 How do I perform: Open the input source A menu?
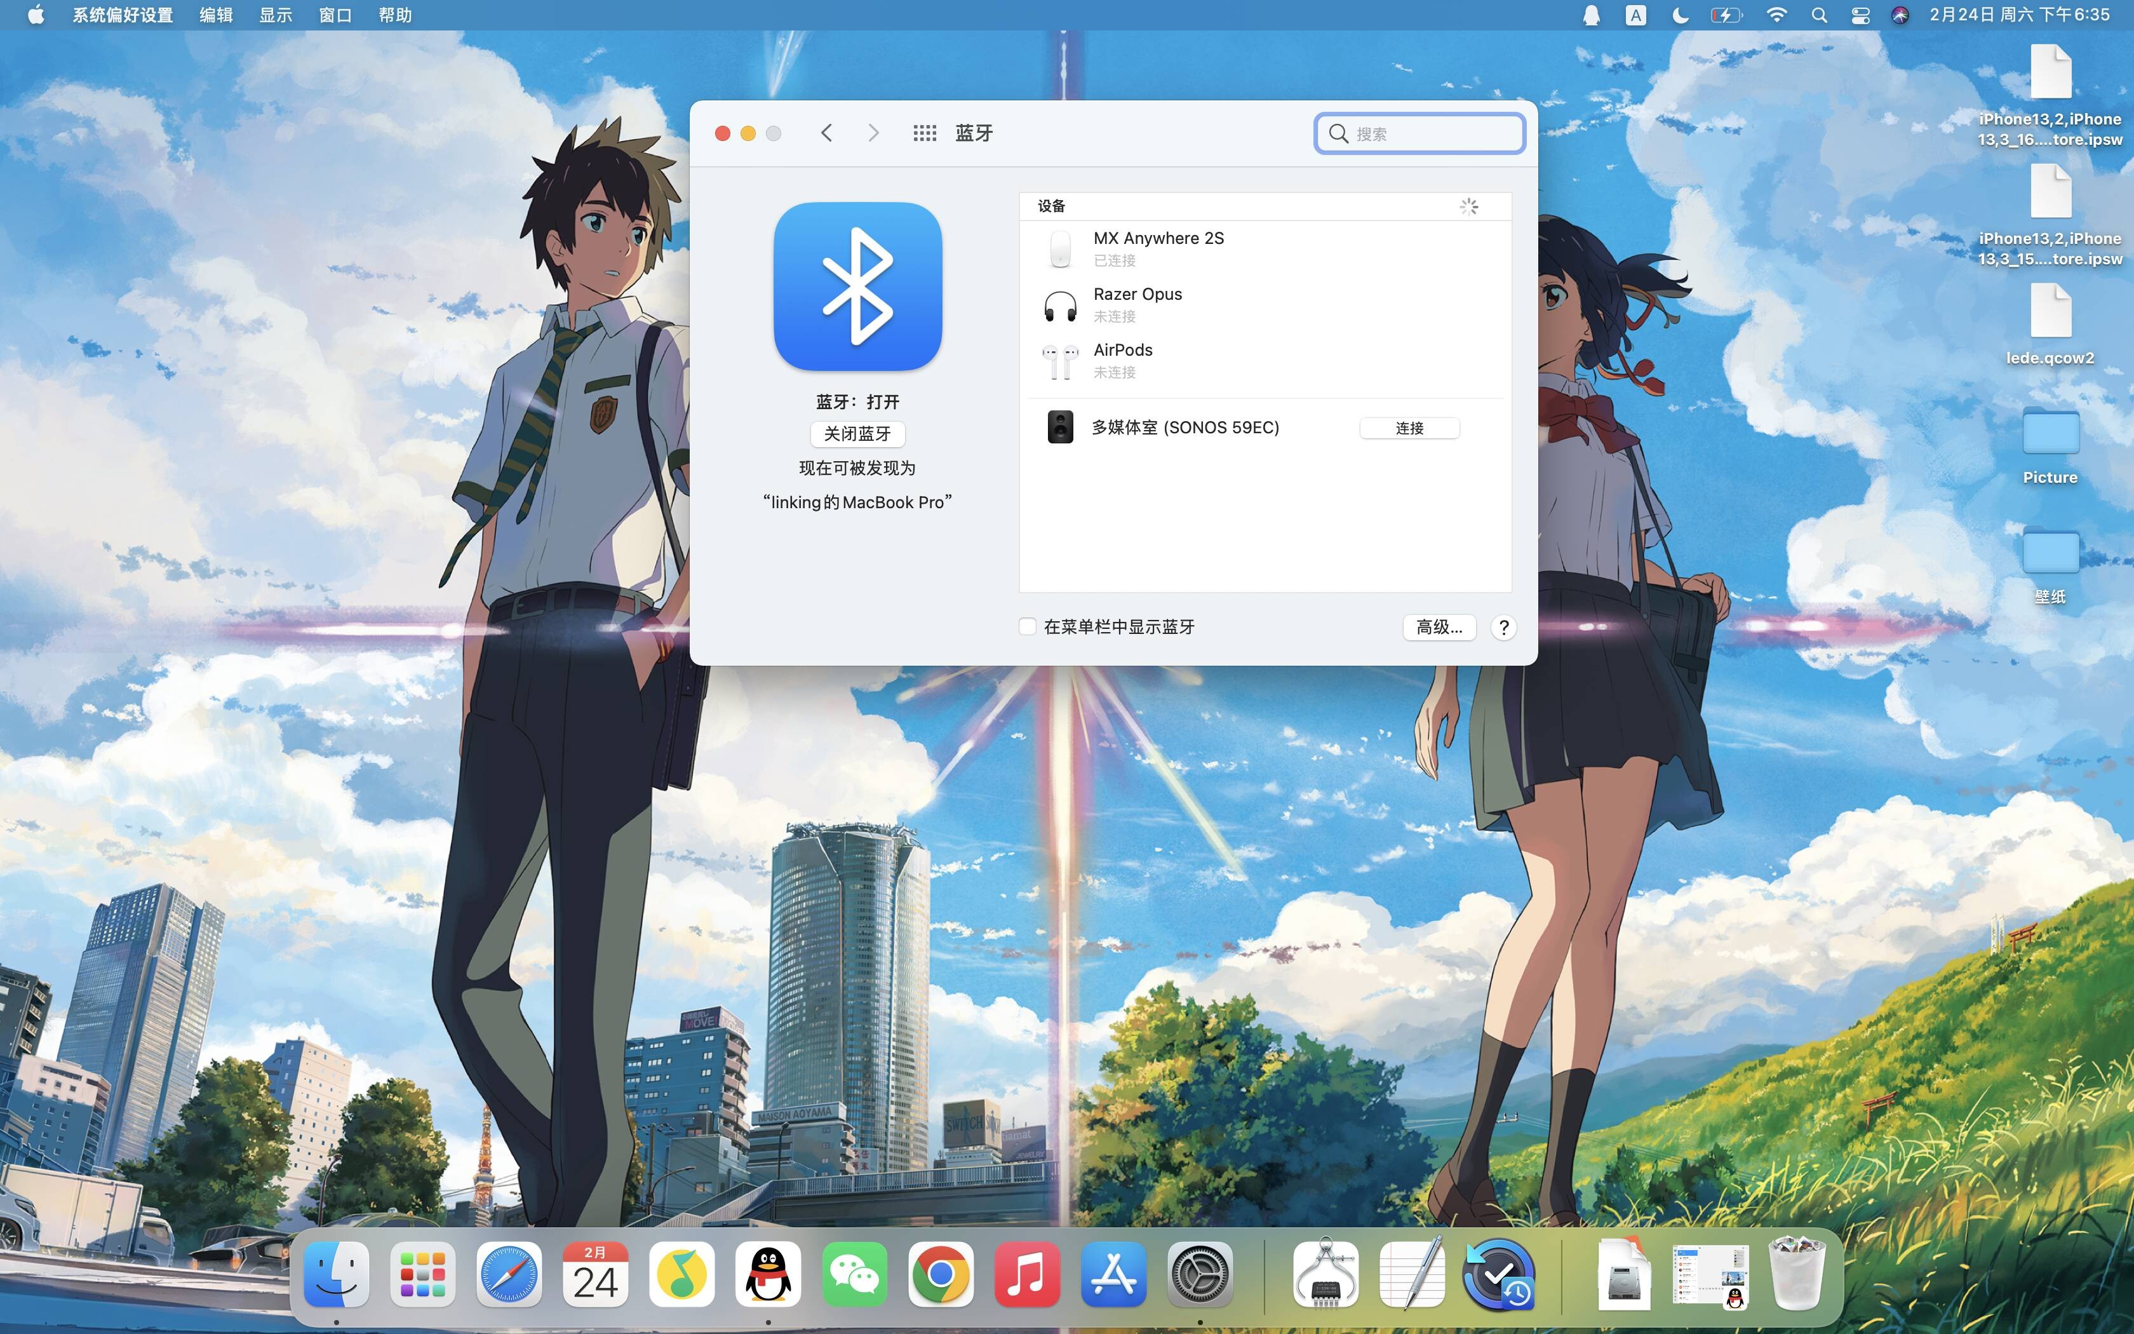(1635, 15)
